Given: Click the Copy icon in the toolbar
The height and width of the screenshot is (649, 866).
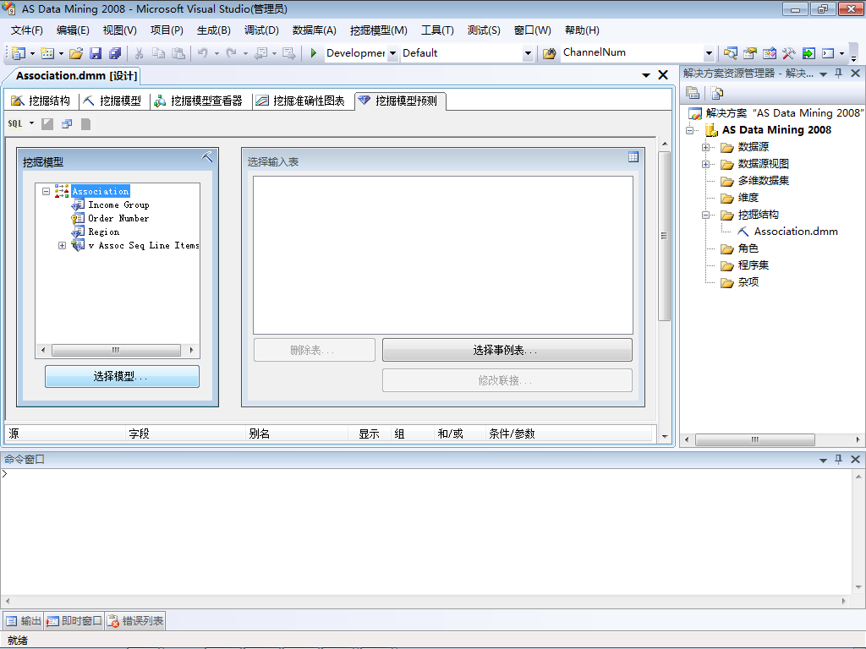Looking at the screenshot, I should coord(158,53).
